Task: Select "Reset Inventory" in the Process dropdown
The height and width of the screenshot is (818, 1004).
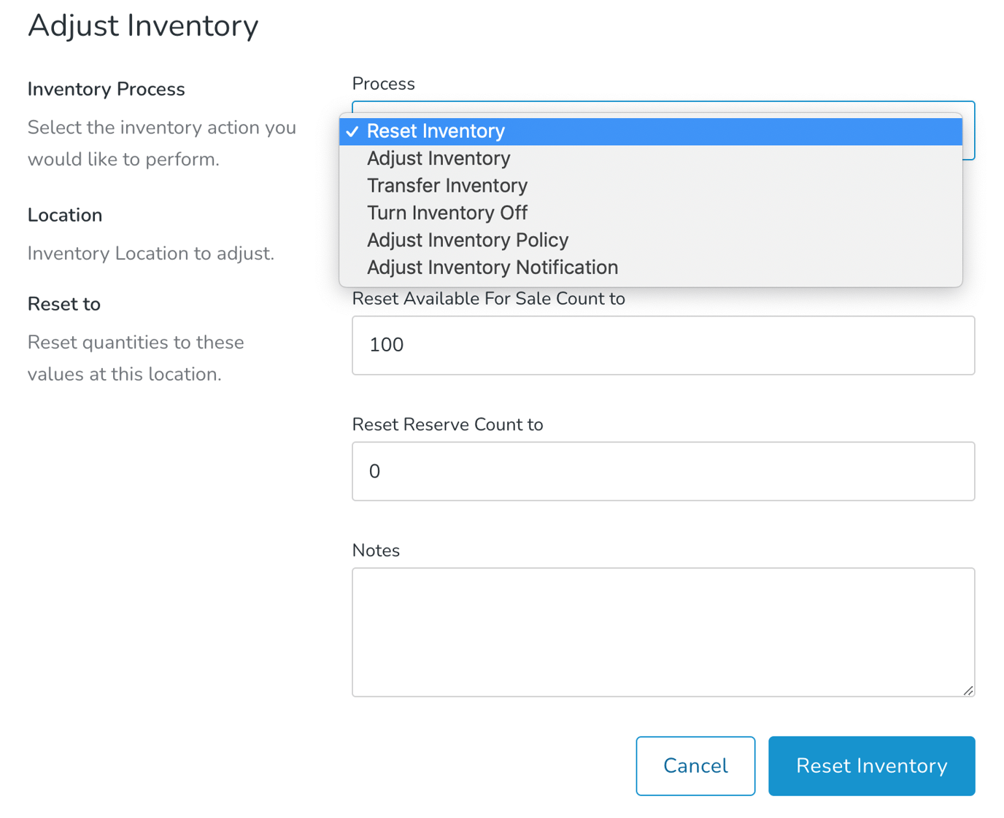Action: click(436, 131)
